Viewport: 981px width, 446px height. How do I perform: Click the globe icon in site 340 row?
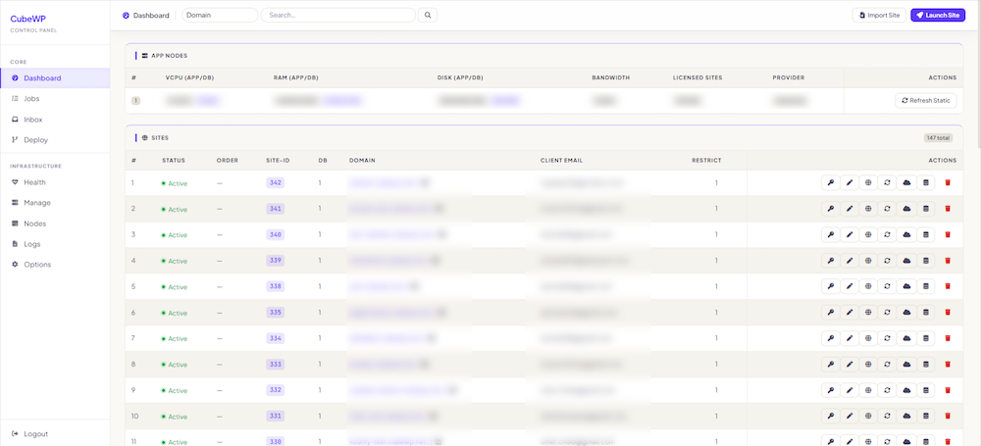point(868,234)
